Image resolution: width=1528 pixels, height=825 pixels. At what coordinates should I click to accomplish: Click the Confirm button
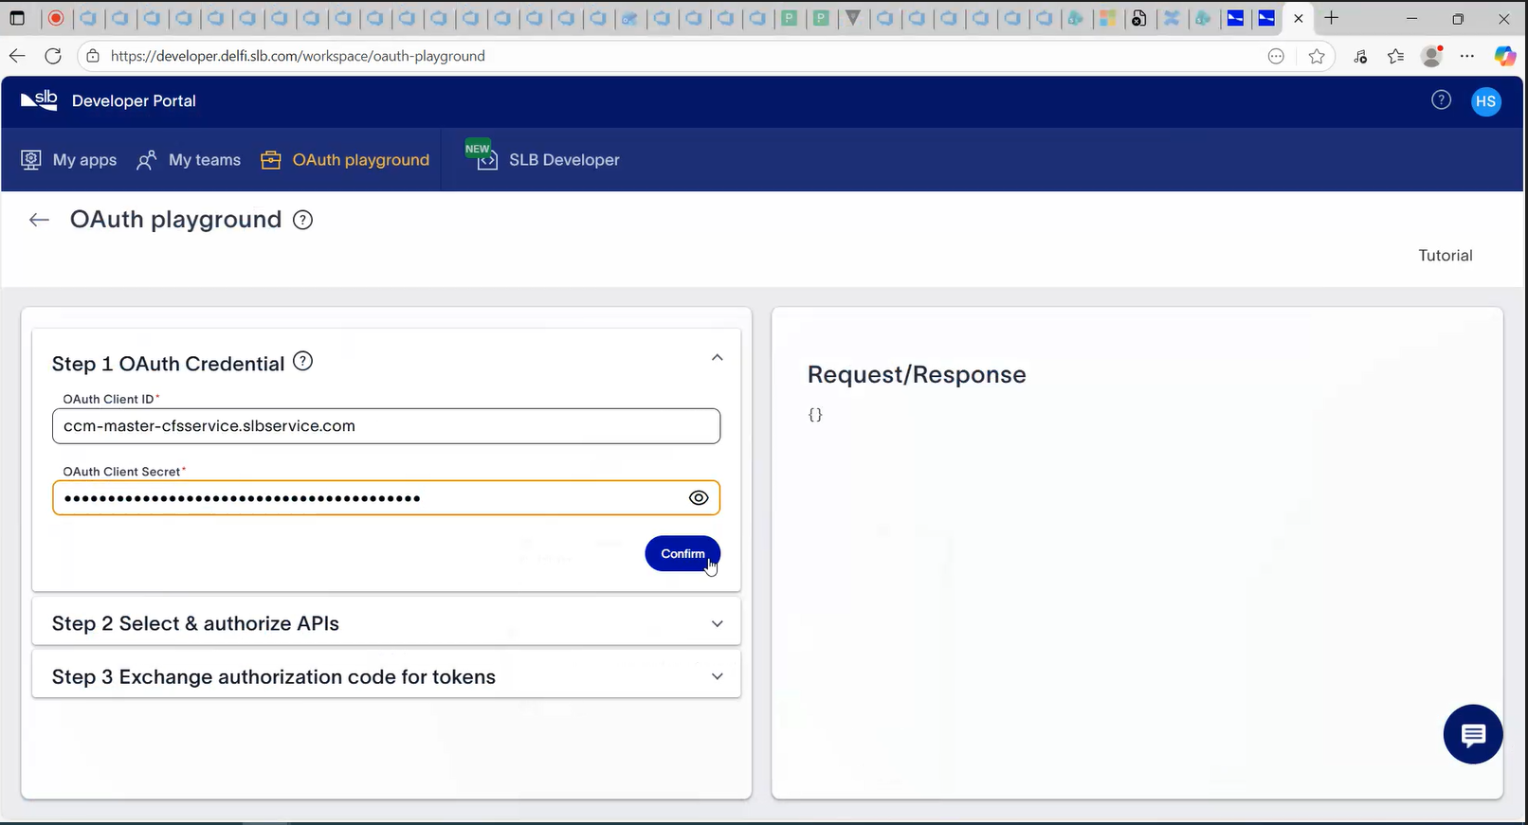(x=682, y=553)
